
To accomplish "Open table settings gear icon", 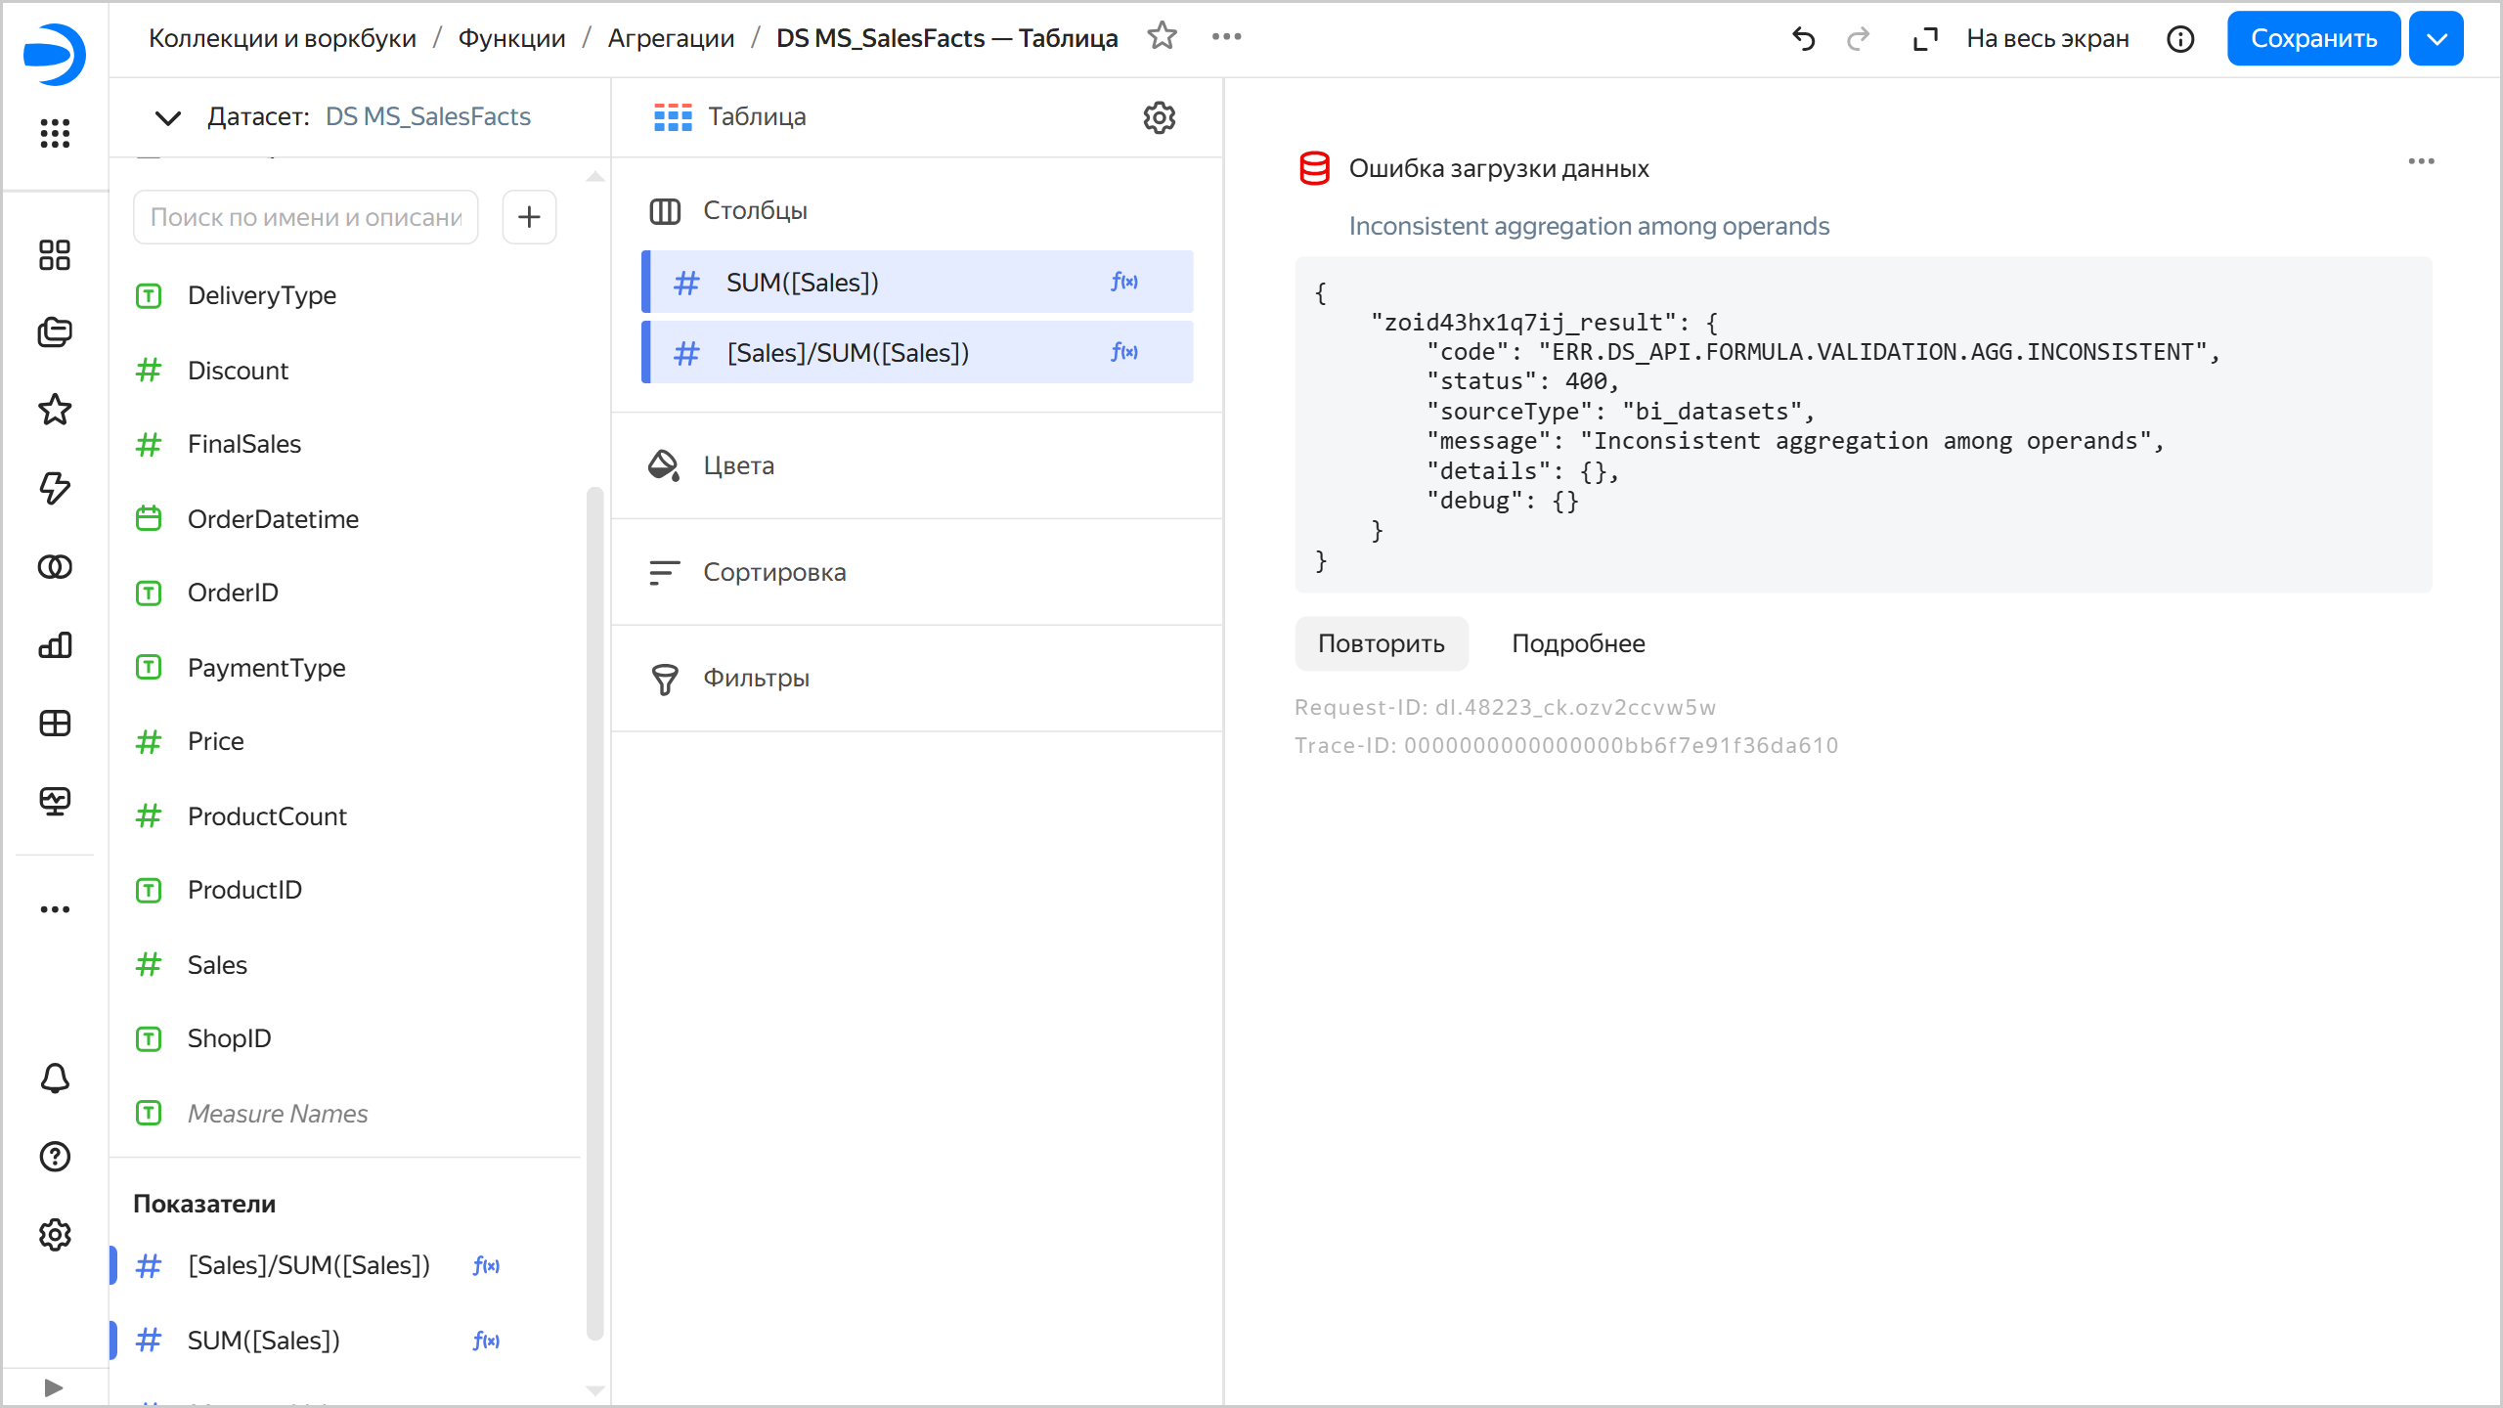I will (1159, 117).
